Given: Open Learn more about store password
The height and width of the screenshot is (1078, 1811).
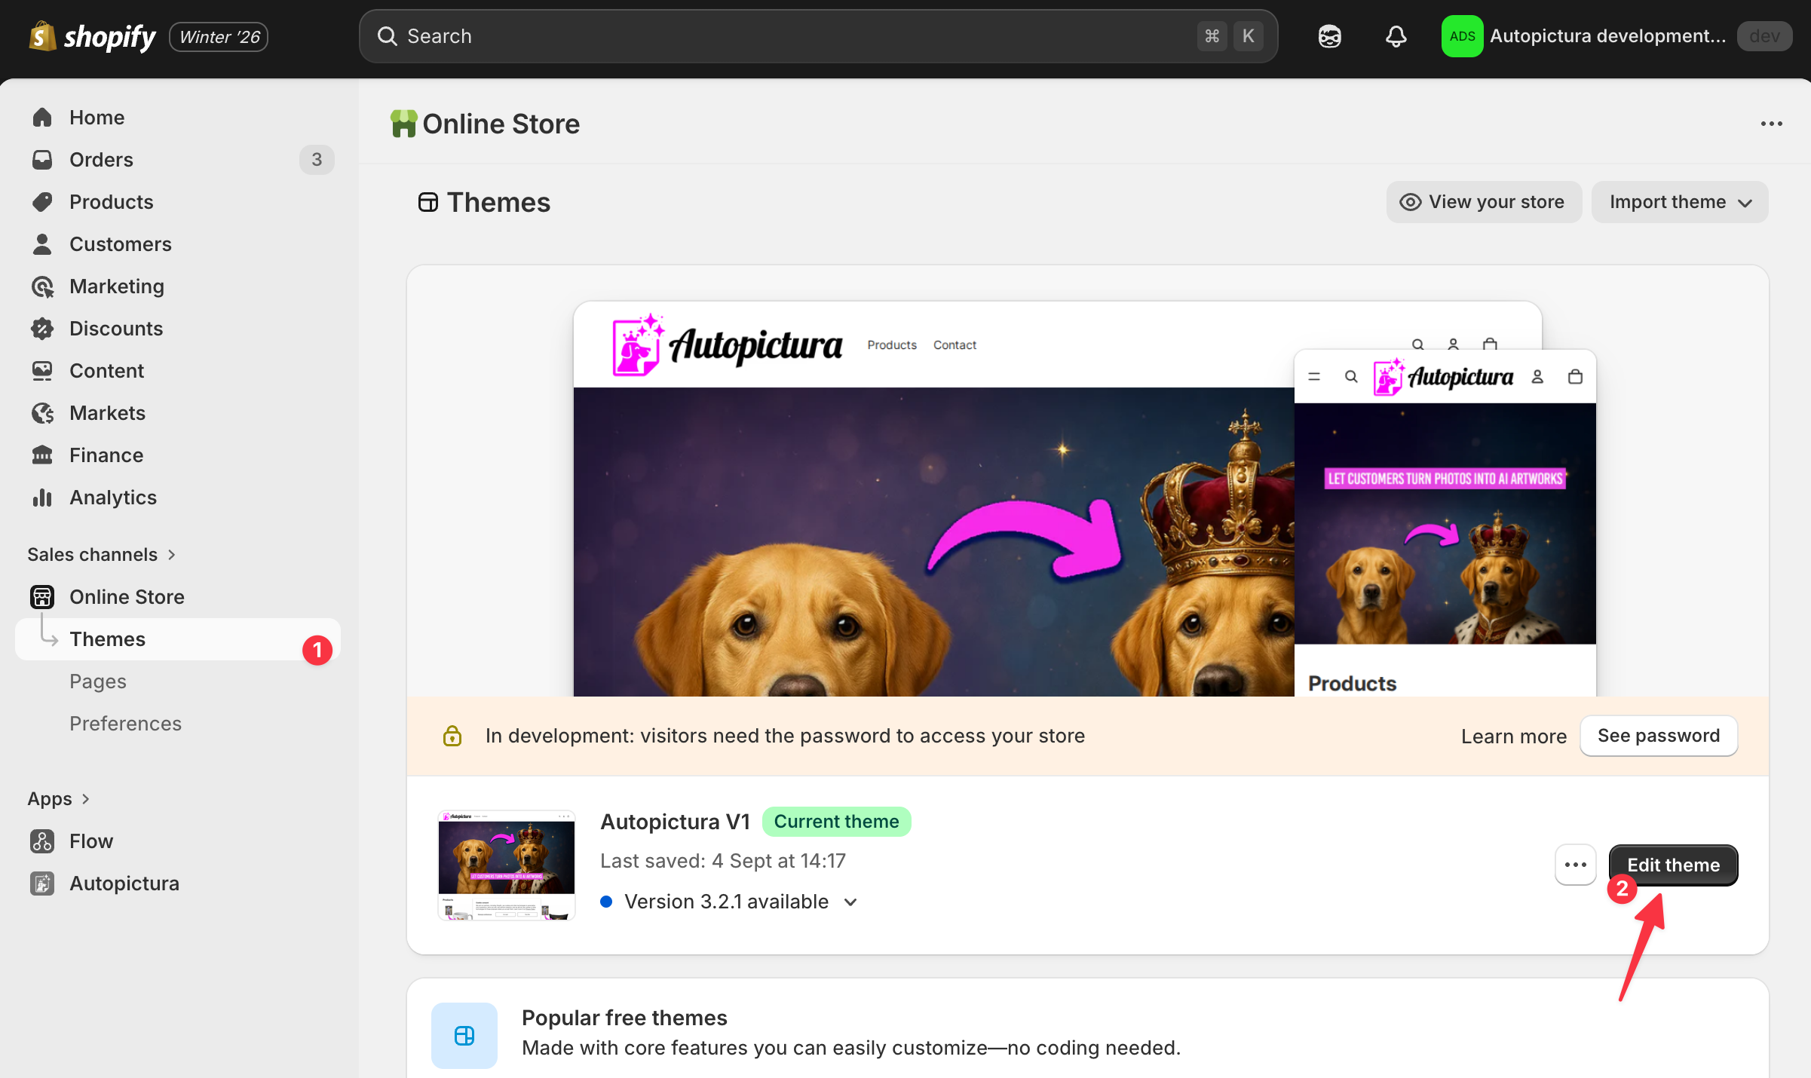Looking at the screenshot, I should tap(1513, 736).
